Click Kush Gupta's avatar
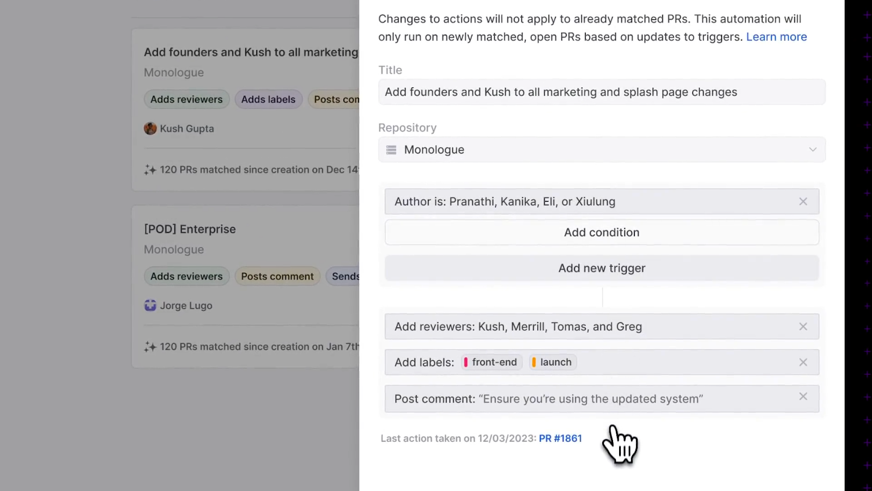872x491 pixels. point(150,128)
